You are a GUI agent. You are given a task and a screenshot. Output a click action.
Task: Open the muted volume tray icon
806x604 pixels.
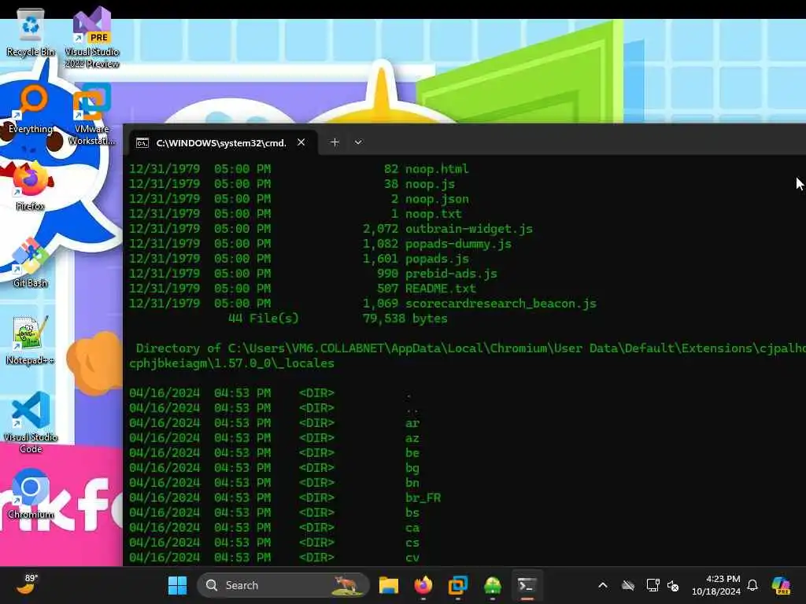pos(673,585)
